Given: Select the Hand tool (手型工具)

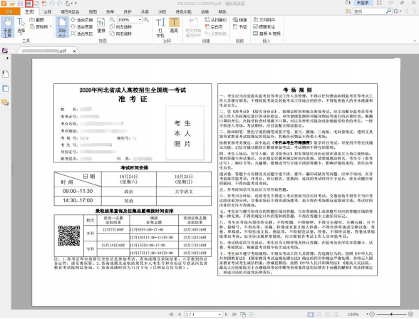Looking at the screenshot, I should tap(7, 27).
